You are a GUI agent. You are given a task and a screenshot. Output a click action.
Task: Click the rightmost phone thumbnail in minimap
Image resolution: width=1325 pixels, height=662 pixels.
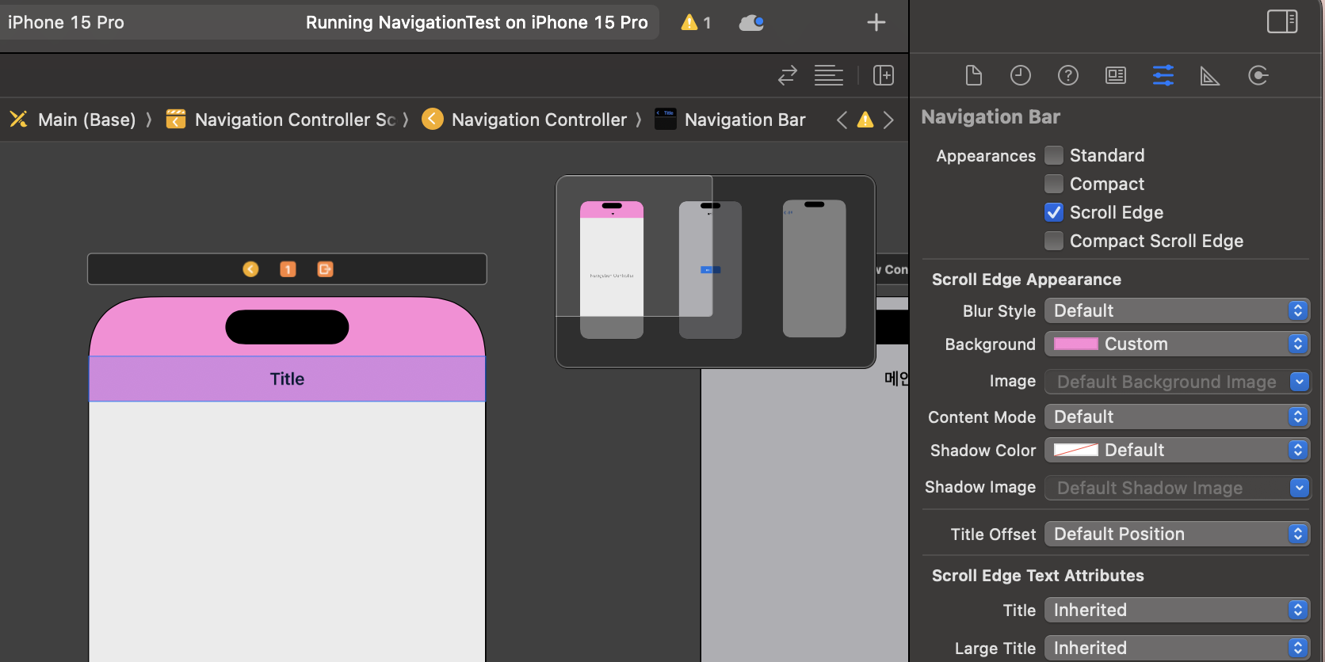(x=814, y=269)
